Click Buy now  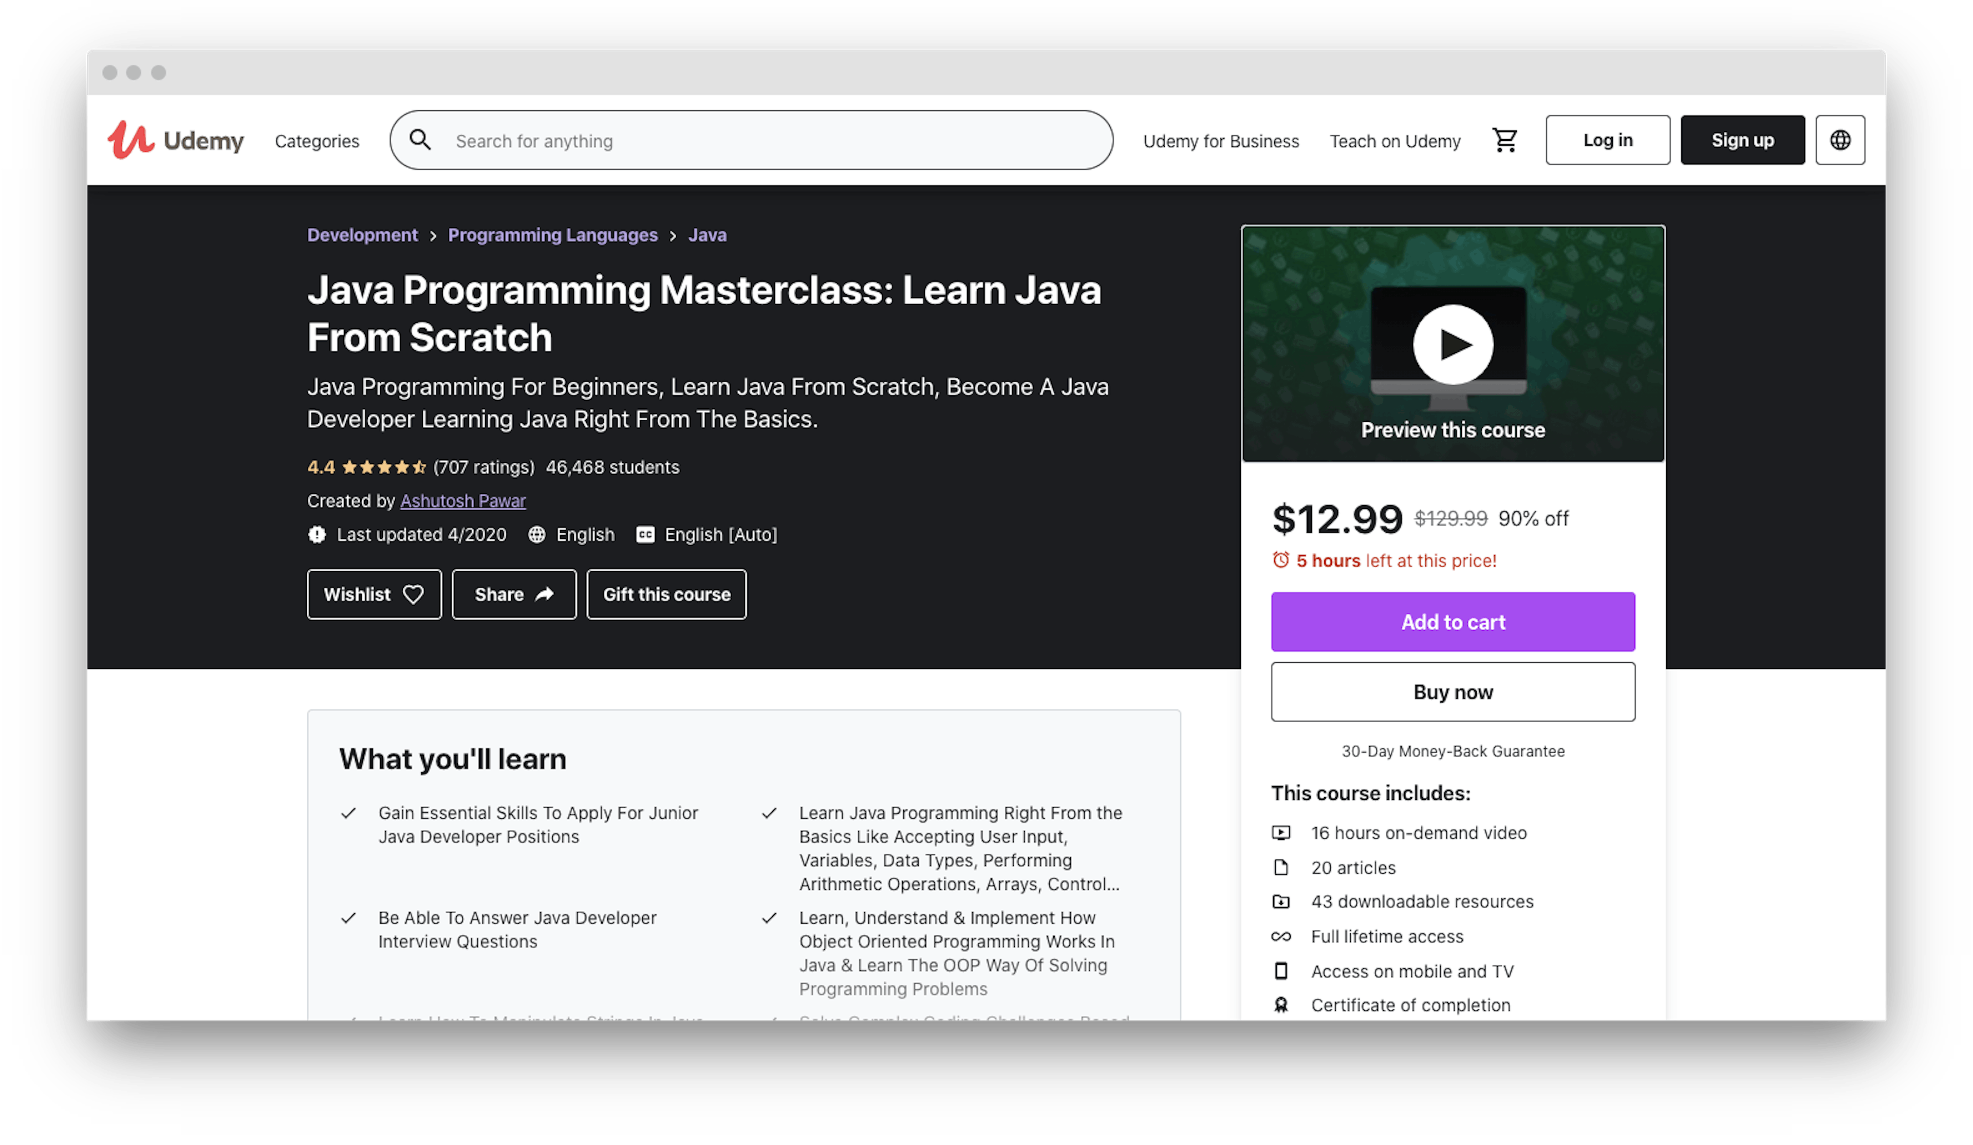[1453, 692]
